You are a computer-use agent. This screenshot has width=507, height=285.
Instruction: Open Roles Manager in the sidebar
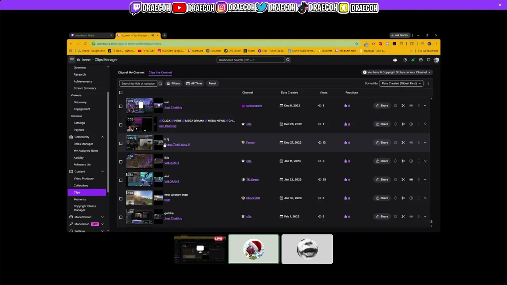click(x=83, y=144)
